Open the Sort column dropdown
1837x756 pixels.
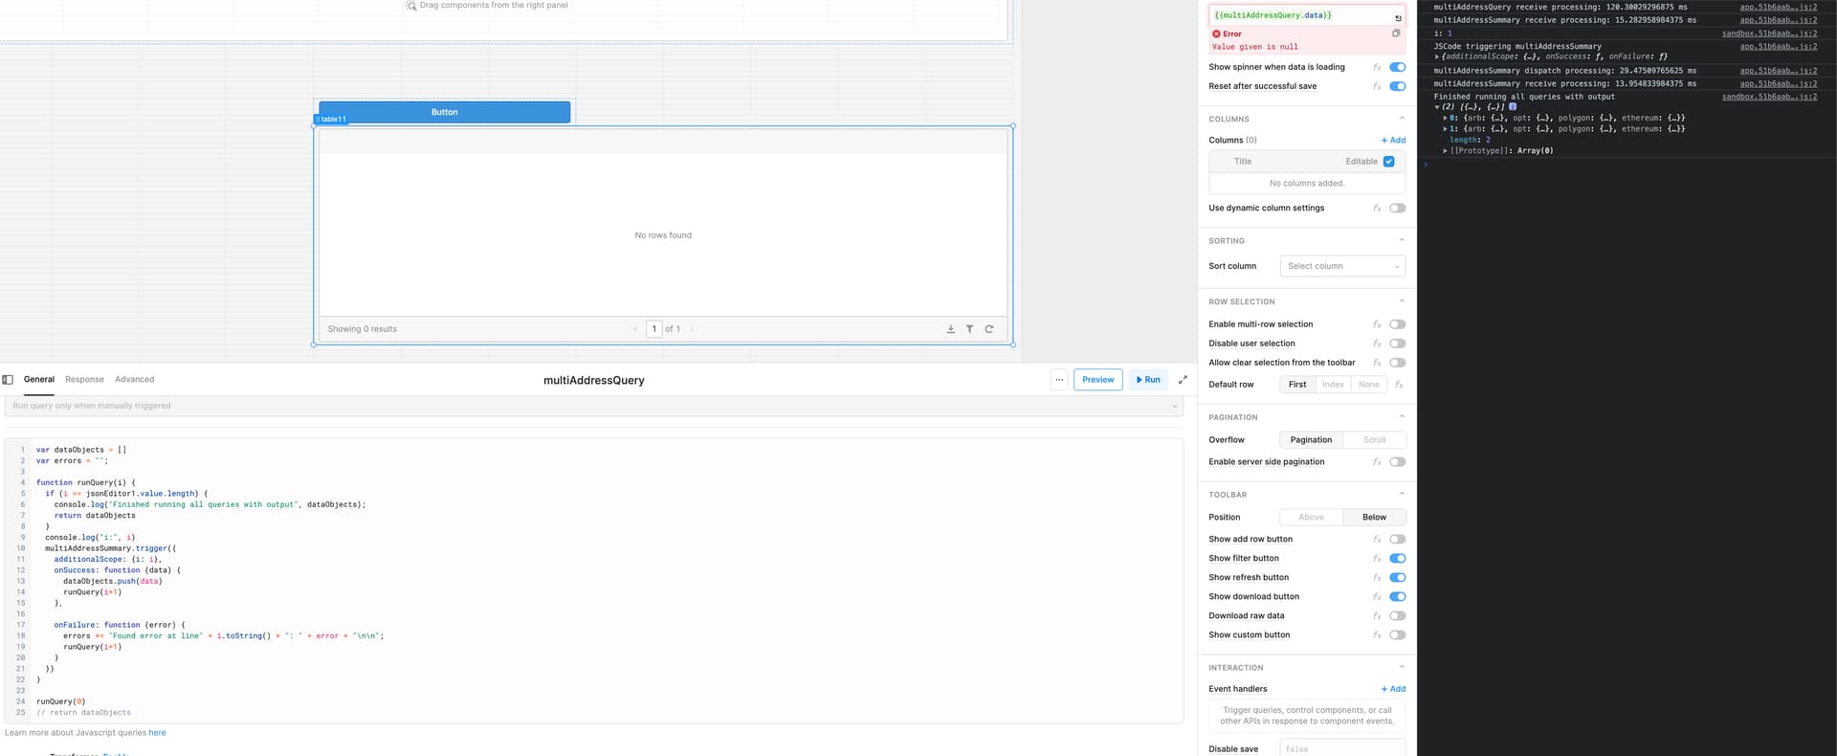[1342, 266]
